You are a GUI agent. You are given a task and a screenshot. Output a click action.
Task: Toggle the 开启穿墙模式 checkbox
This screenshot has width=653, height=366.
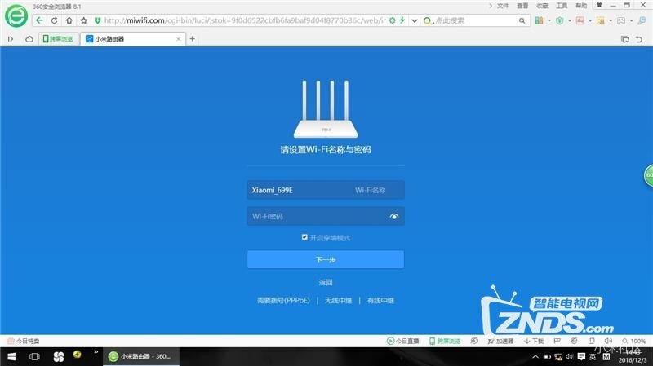tap(304, 237)
